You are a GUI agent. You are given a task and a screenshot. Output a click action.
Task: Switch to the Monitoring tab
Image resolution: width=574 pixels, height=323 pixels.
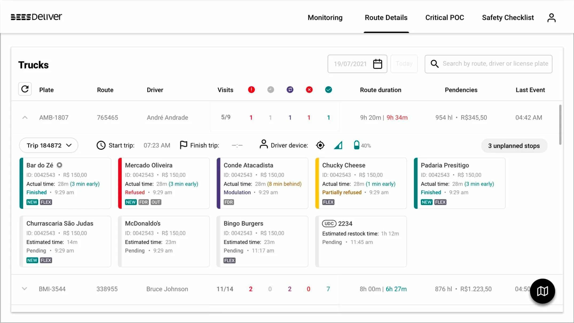[x=325, y=18]
